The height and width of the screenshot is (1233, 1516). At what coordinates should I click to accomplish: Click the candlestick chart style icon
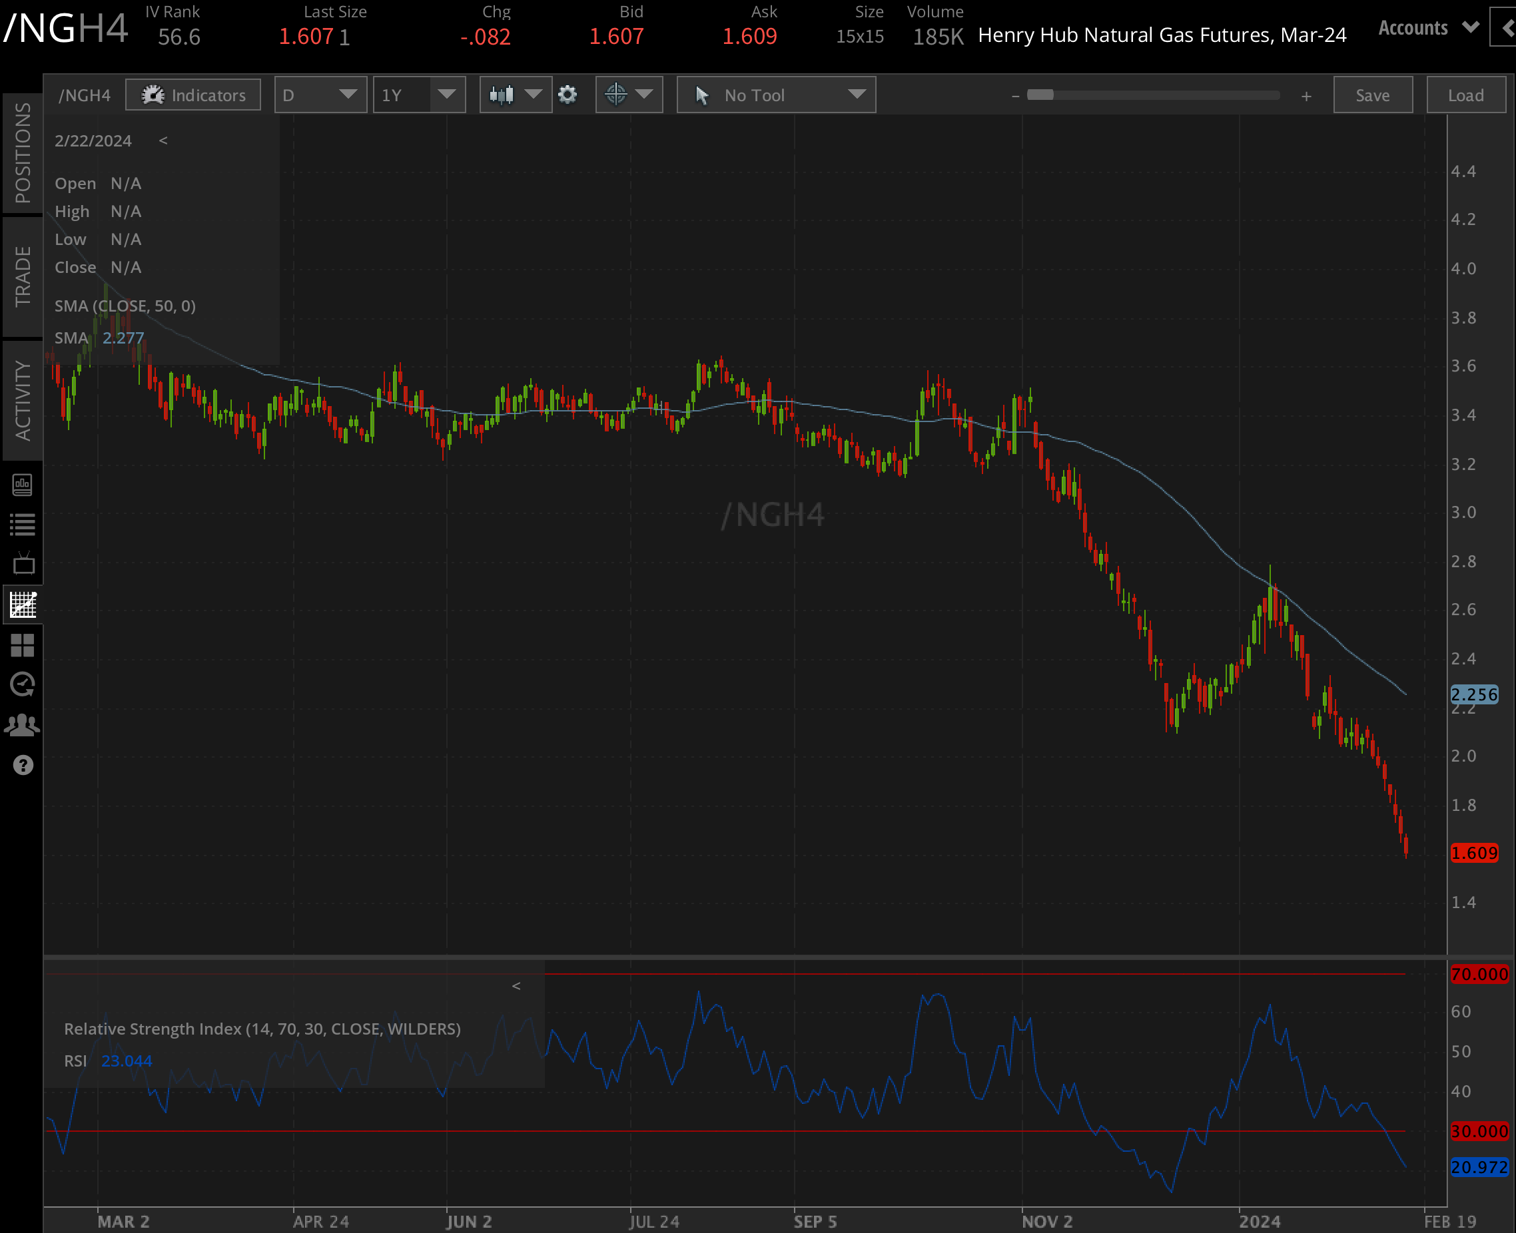click(503, 95)
